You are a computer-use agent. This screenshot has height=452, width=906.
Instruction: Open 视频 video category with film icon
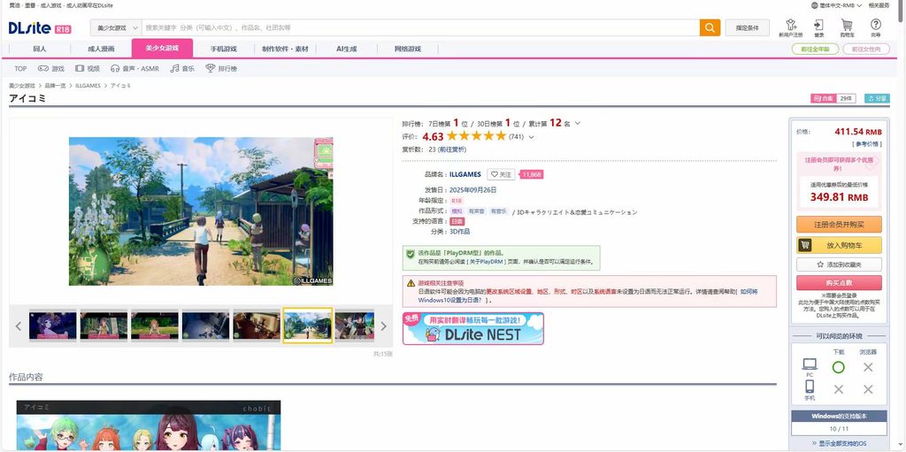(x=88, y=68)
